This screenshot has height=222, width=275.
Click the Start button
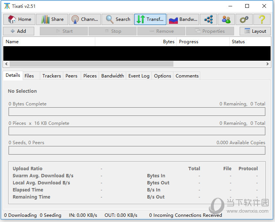point(64,31)
